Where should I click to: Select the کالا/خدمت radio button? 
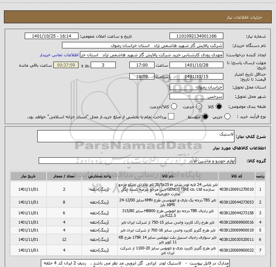click(x=174, y=106)
